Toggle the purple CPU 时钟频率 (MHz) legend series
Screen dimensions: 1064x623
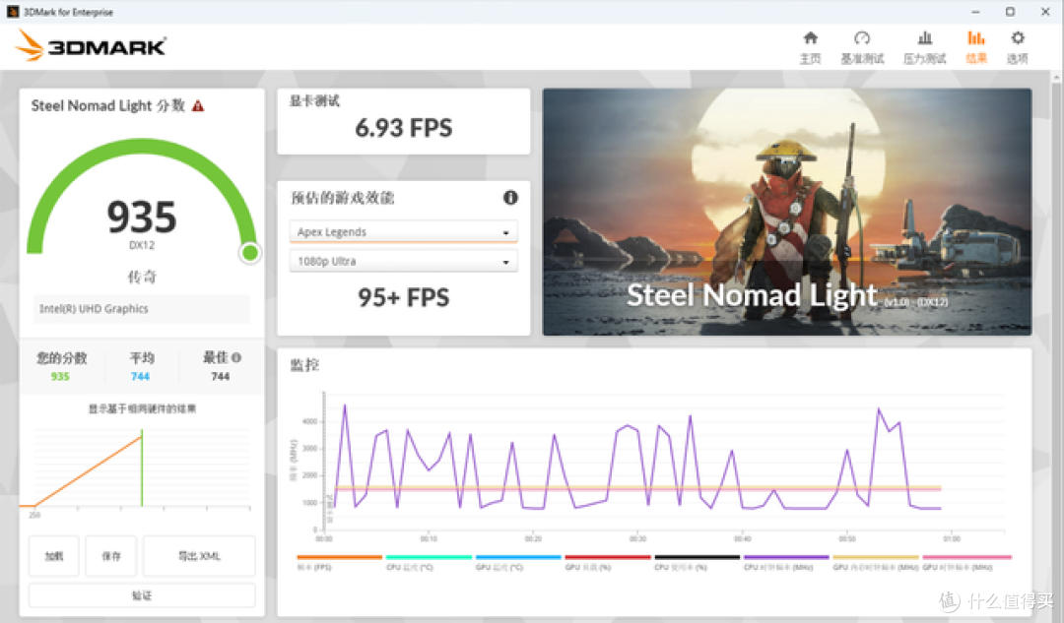[786, 562]
